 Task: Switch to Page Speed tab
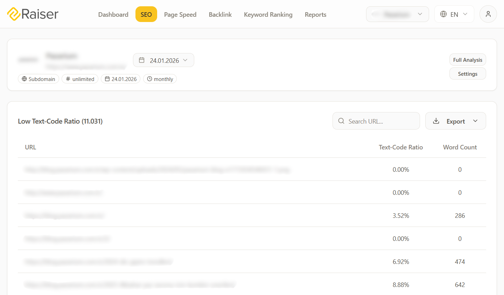180,15
